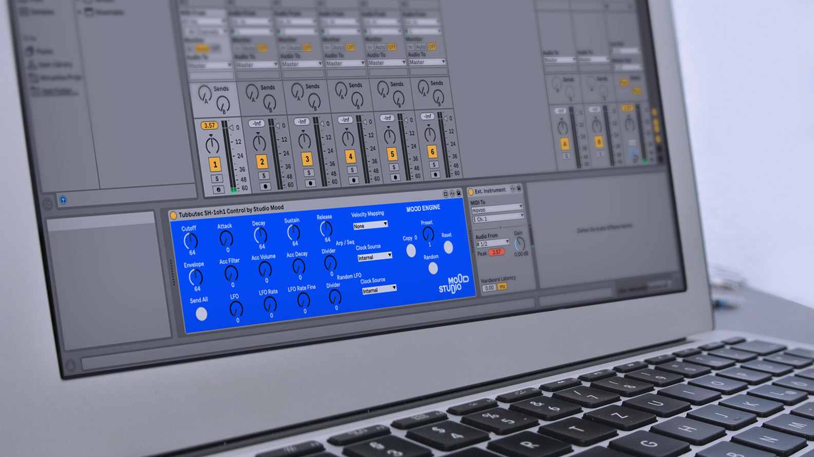Toggle track 6 activator button

coord(432,151)
